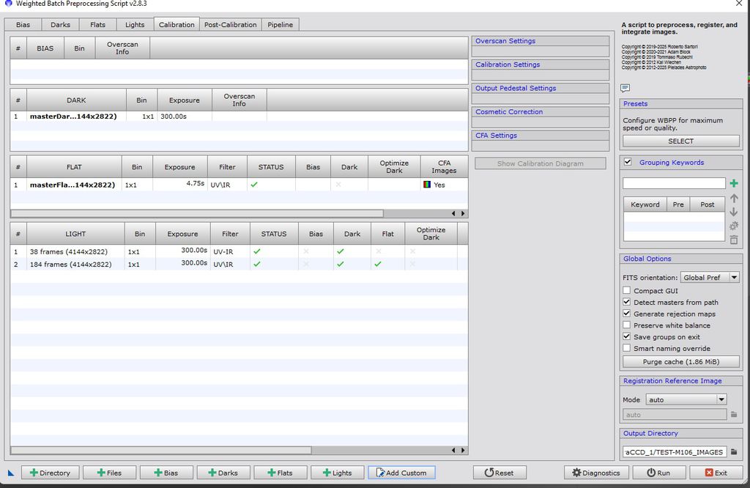Delete keyword with trash icon

(x=734, y=240)
